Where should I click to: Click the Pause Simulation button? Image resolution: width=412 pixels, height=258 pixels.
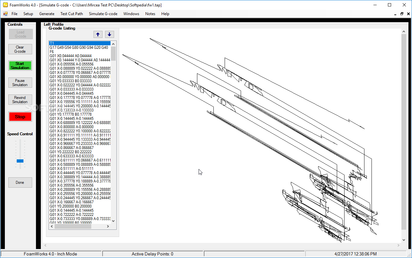20,83
